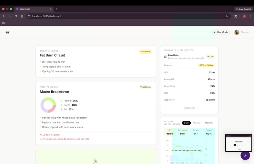Click the browser forward arrow
The width and height of the screenshot is (254, 164).
[10, 16]
